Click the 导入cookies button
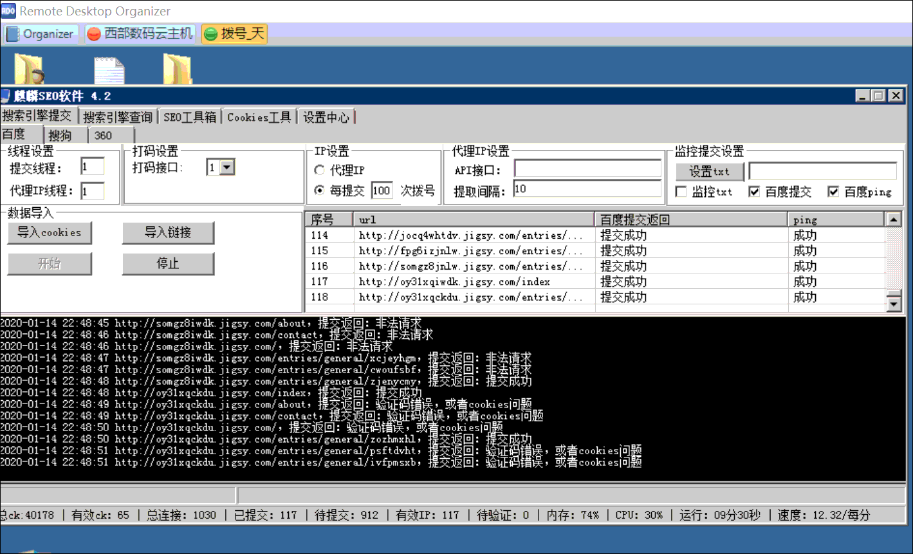This screenshot has height=554, width=913. [50, 233]
